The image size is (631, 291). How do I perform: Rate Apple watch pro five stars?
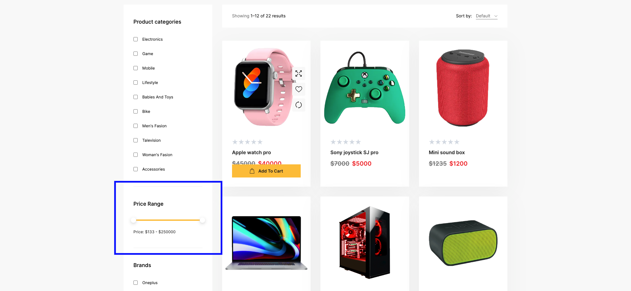[x=260, y=142]
